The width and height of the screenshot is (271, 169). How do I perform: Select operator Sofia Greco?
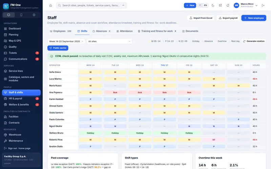pos(55,72)
